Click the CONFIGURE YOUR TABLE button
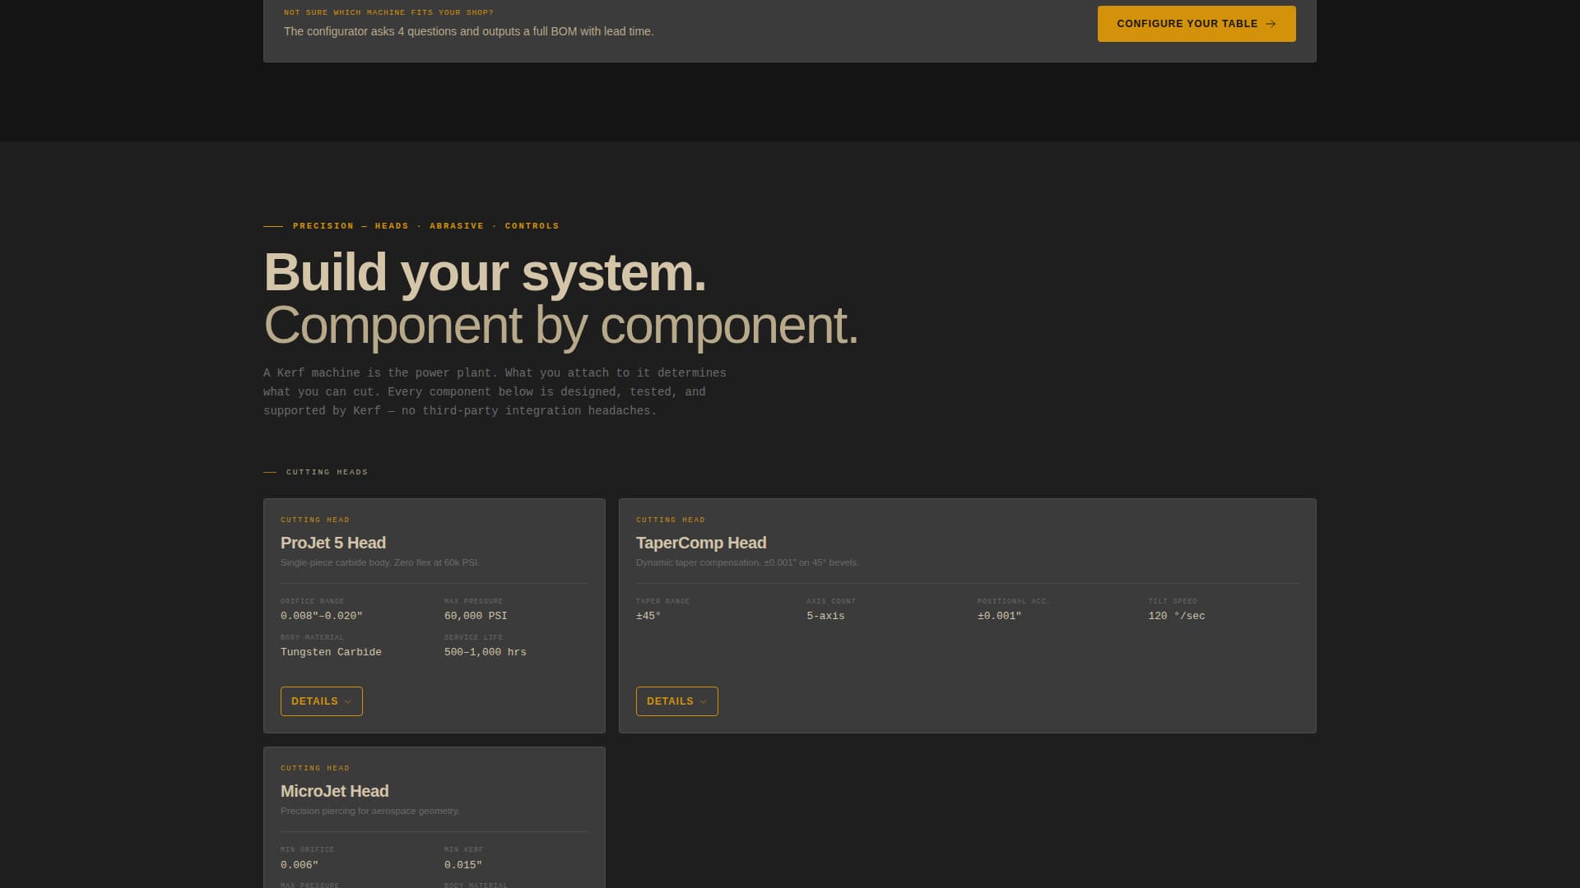 pos(1196,24)
